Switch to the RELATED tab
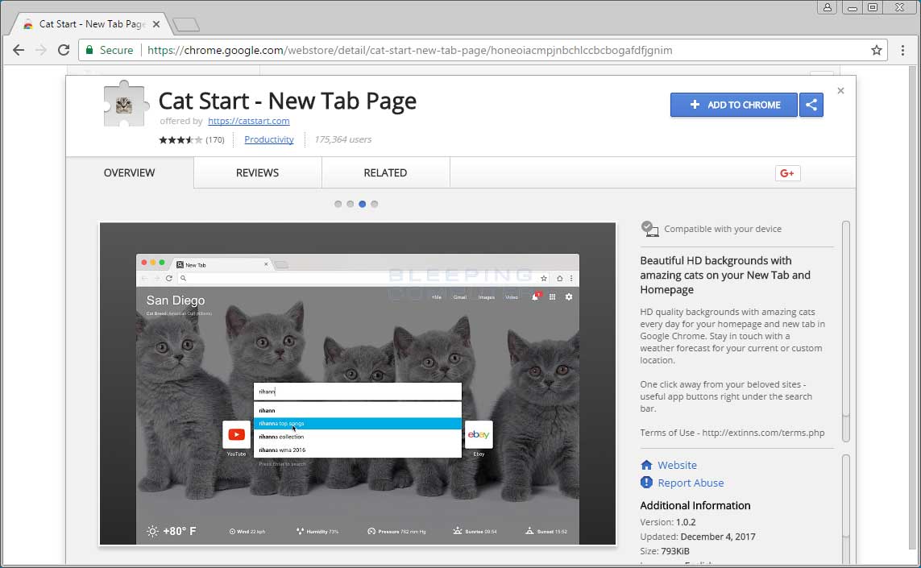 coord(385,172)
